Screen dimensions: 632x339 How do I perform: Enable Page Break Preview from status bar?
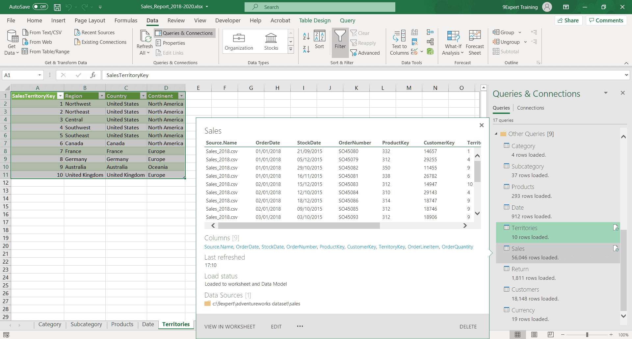tap(551, 335)
